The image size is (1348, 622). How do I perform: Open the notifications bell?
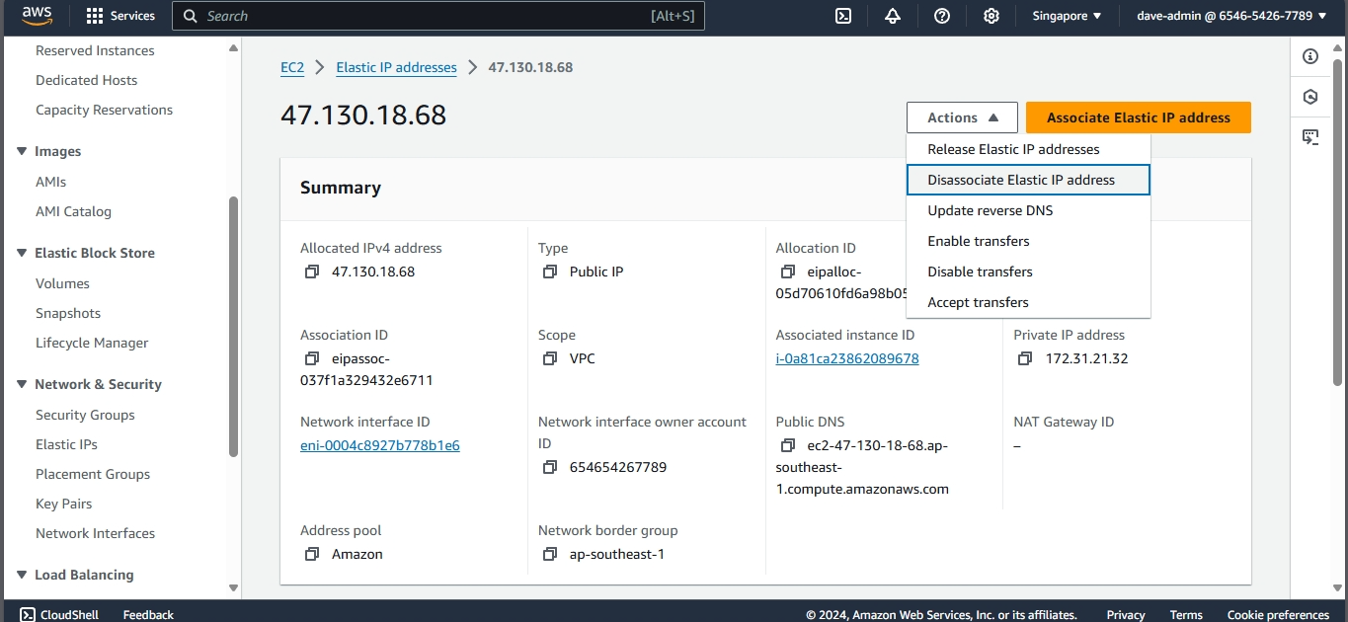tap(893, 16)
